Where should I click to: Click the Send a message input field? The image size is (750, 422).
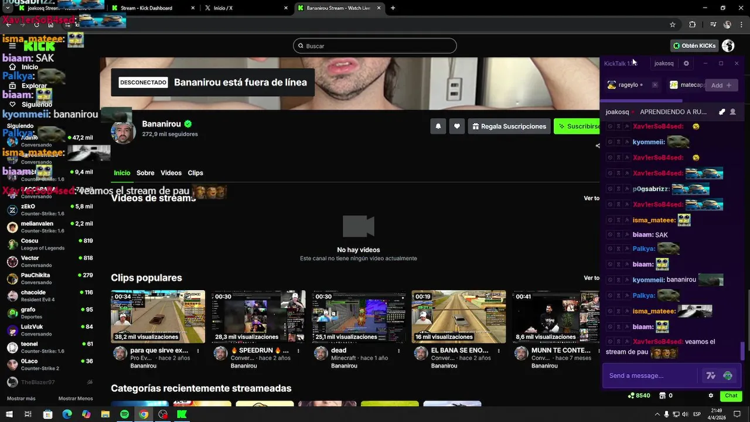(650, 376)
